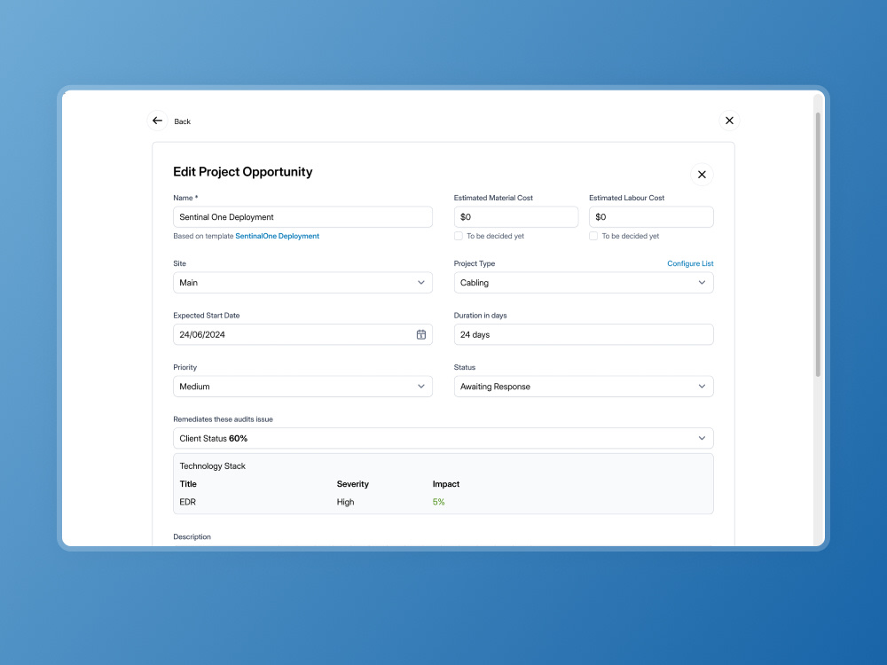Click the Expected Start Date field

[302, 335]
